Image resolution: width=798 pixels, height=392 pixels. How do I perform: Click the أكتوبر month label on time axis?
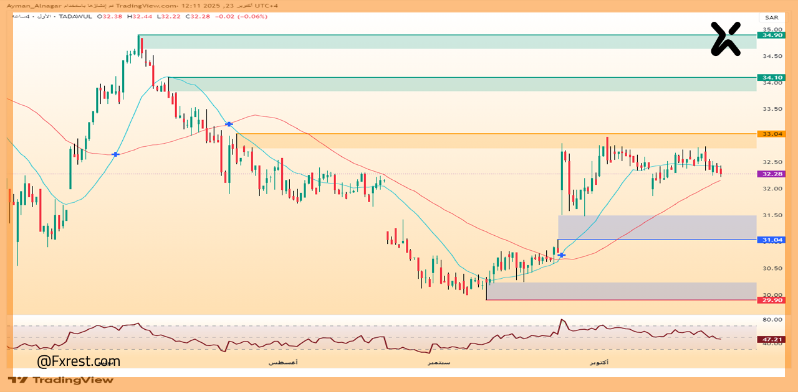(598, 362)
